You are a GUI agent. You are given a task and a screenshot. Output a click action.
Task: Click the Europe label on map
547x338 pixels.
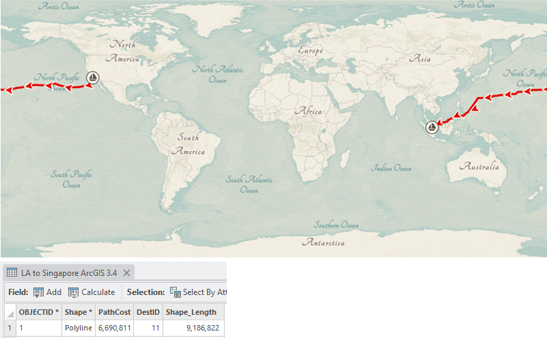310,51
